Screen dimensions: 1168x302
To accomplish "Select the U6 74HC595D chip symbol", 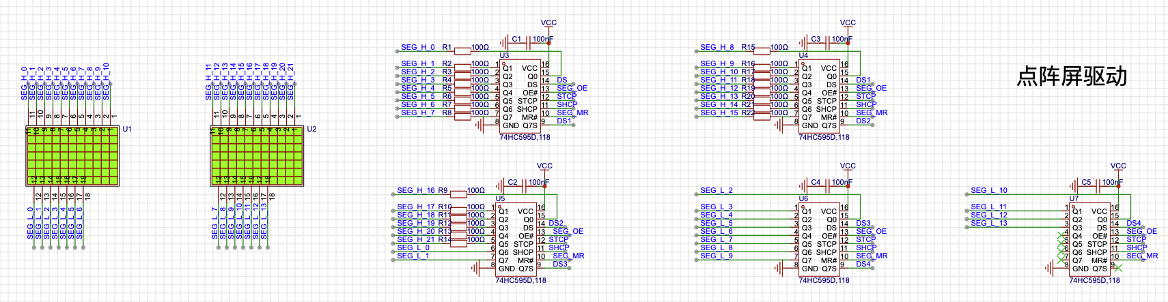I will [x=819, y=239].
